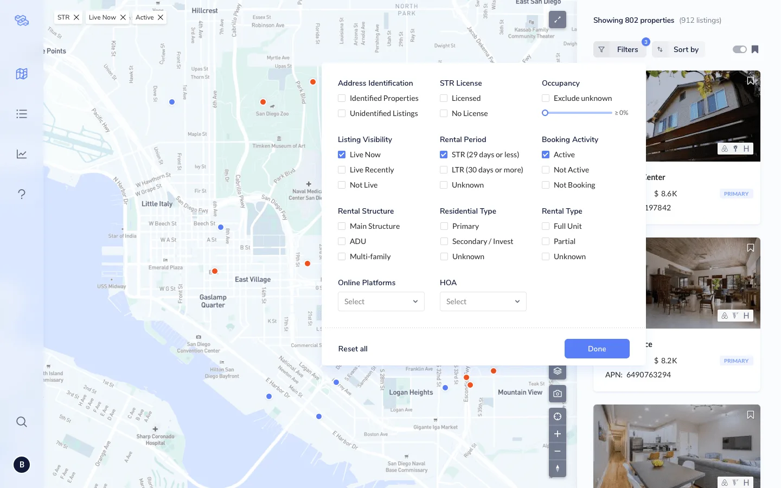Click the occupancy slider handle
Viewport: 781px width, 488px height.
point(545,113)
